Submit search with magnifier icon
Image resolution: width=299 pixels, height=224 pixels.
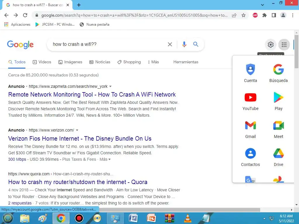(x=196, y=44)
